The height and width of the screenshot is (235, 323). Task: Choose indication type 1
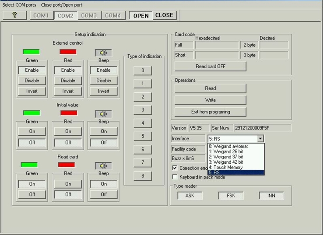tap(143, 84)
